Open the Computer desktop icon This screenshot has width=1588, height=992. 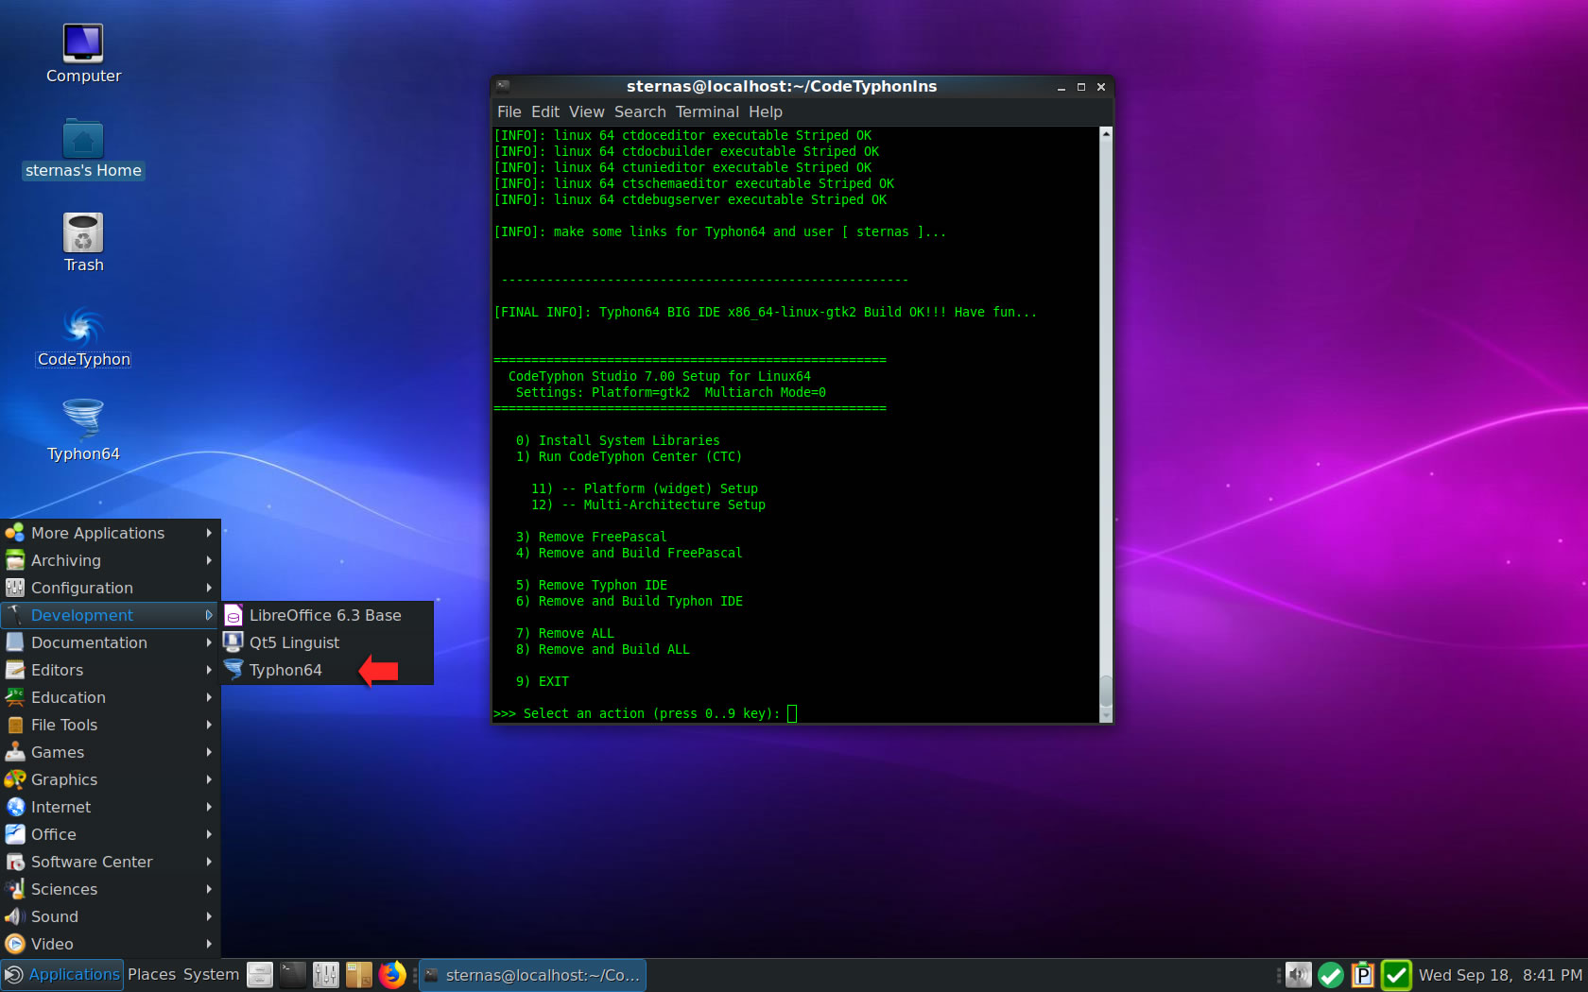pos(83,54)
